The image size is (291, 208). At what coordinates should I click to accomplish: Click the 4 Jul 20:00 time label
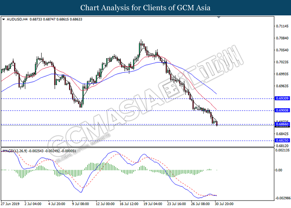pyautogui.click(x=57, y=204)
